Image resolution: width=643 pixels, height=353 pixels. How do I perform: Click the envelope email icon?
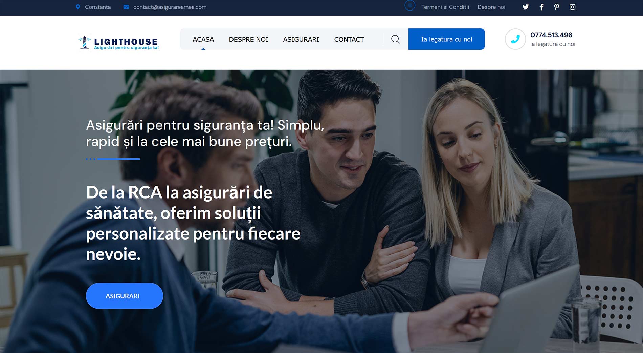tap(126, 7)
